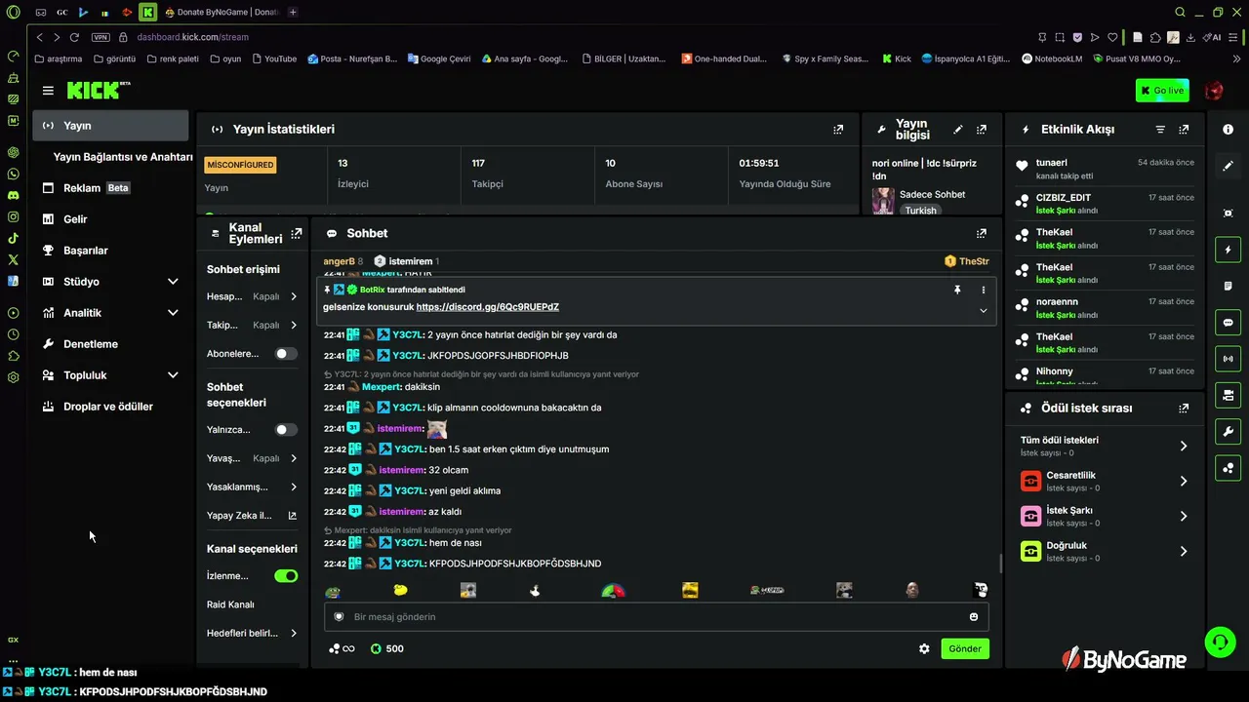1249x702 pixels.
Task: Open support headset chat bubble
Action: pos(1220,642)
